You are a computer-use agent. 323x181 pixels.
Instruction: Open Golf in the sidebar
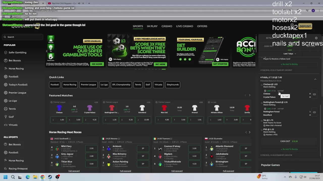[x=9, y=117]
